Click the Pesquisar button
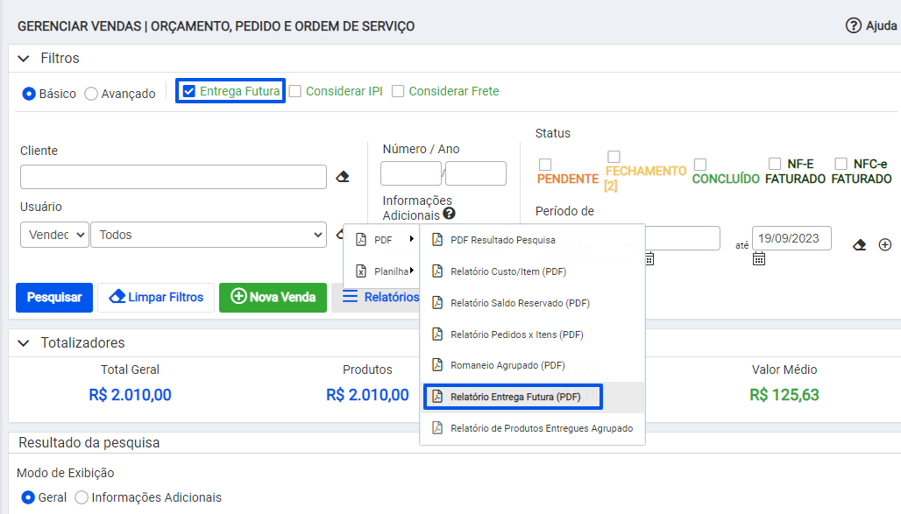Image resolution: width=901 pixels, height=514 pixels. 54,298
